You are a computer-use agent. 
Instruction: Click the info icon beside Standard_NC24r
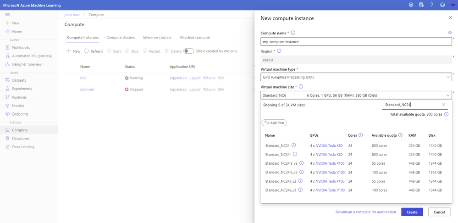pos(295,154)
